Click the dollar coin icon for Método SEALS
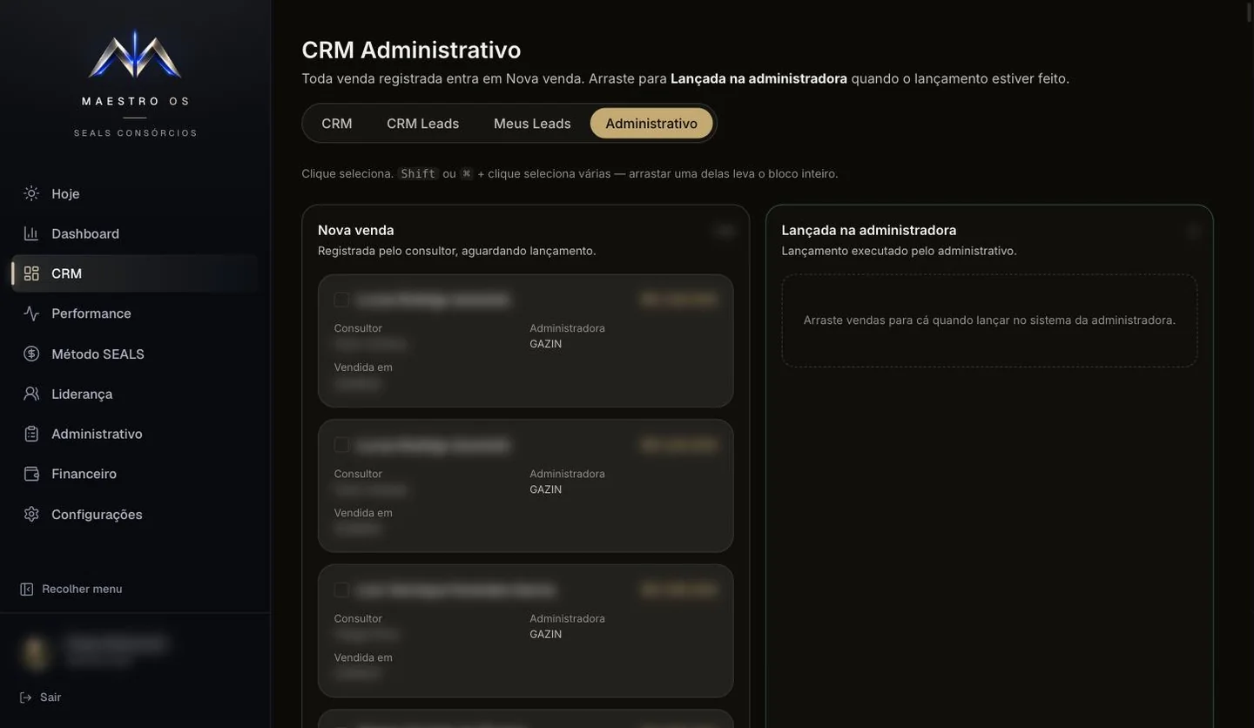Image resolution: width=1254 pixels, height=728 pixels. tap(31, 354)
